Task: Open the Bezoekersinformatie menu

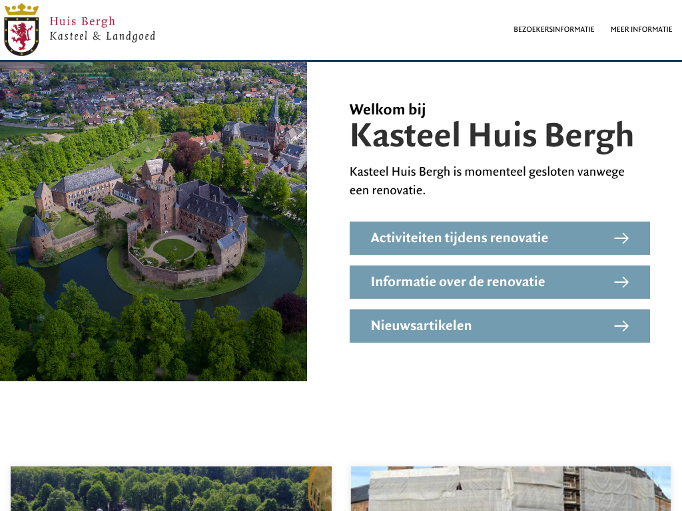Action: (553, 29)
